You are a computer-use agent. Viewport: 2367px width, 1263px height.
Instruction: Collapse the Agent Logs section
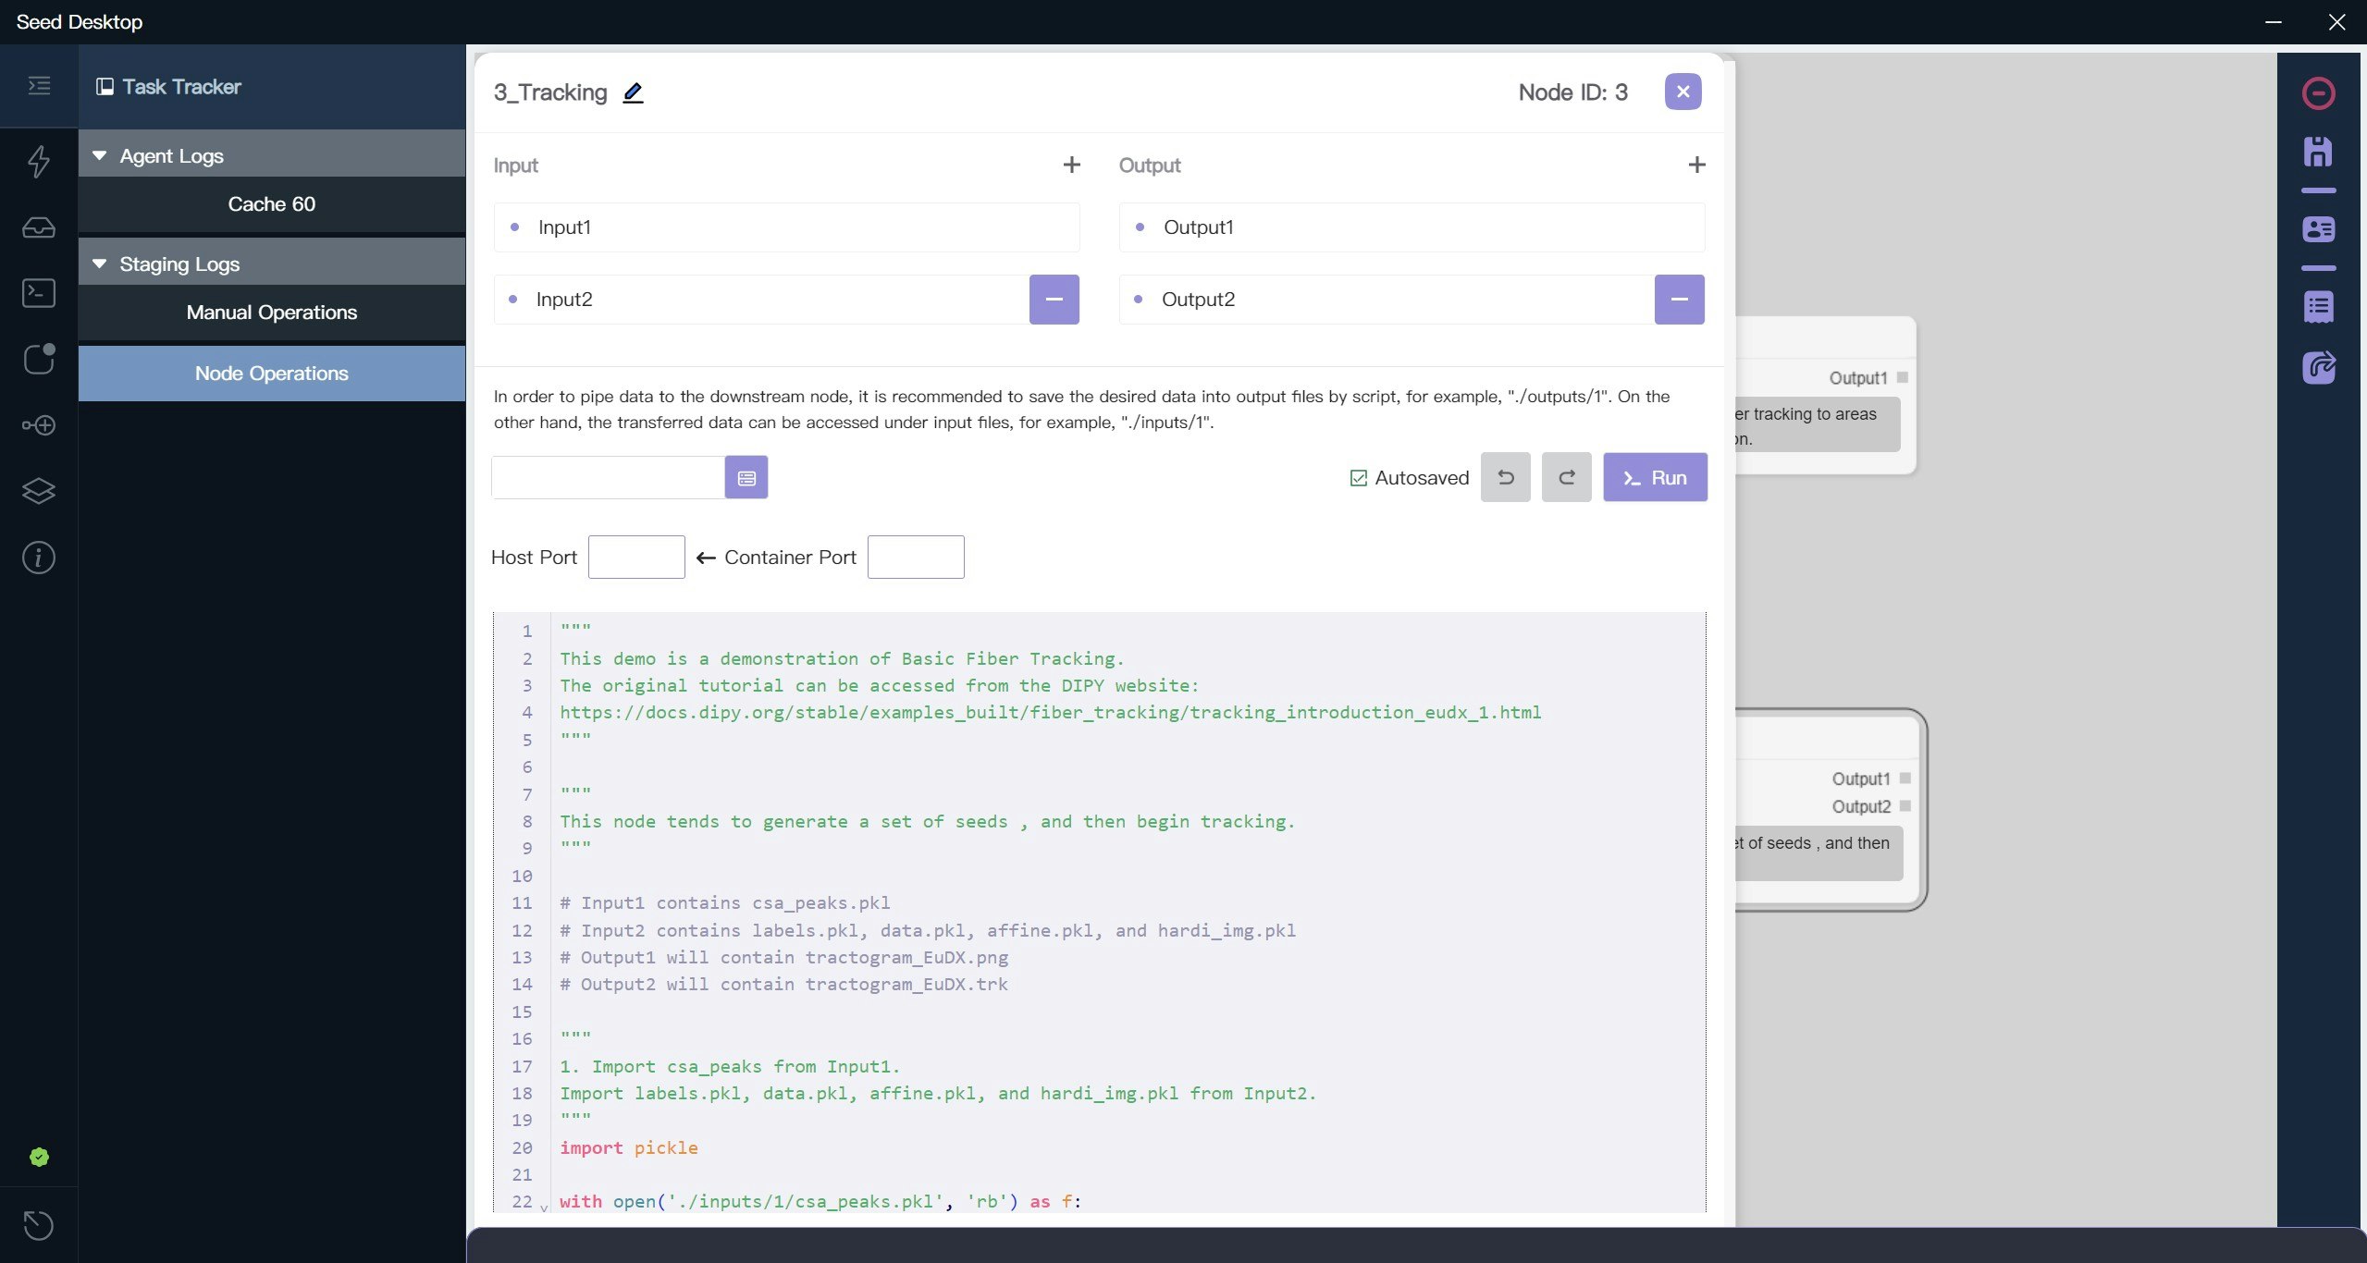point(100,155)
